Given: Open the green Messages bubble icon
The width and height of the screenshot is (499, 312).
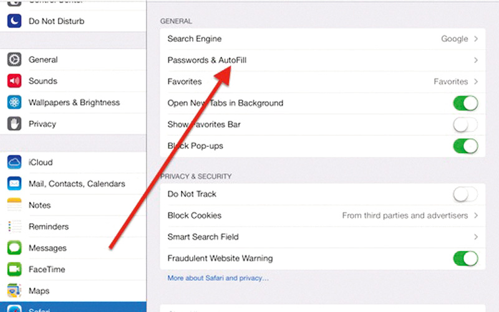Looking at the screenshot, I should (14, 248).
